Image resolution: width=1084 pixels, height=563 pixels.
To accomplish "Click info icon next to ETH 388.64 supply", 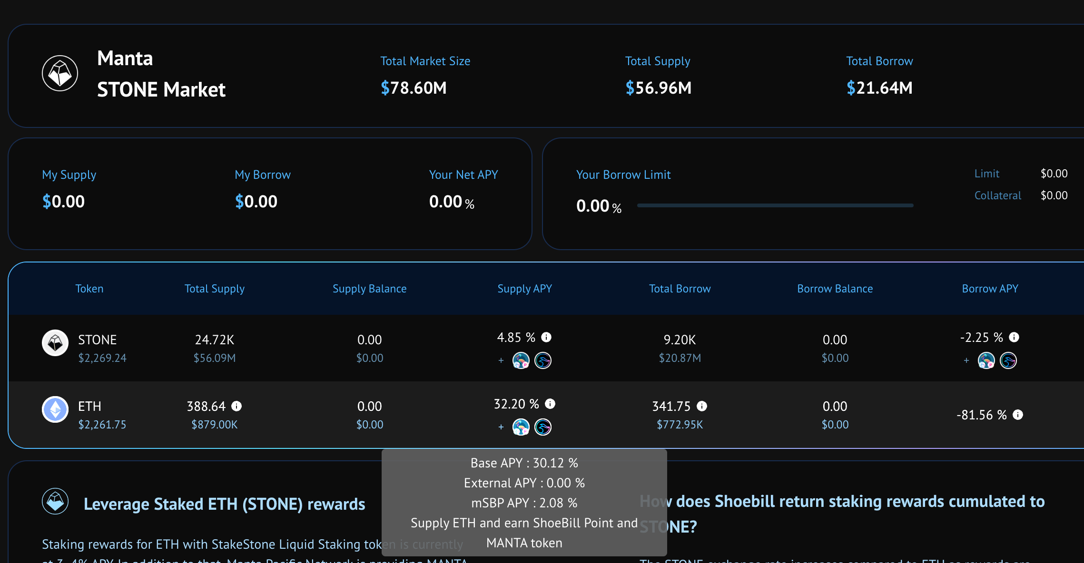I will point(237,406).
